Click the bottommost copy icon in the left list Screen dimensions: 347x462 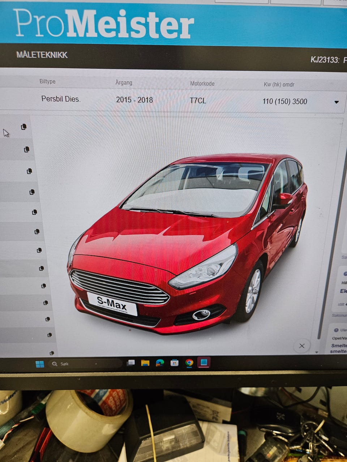click(52, 353)
